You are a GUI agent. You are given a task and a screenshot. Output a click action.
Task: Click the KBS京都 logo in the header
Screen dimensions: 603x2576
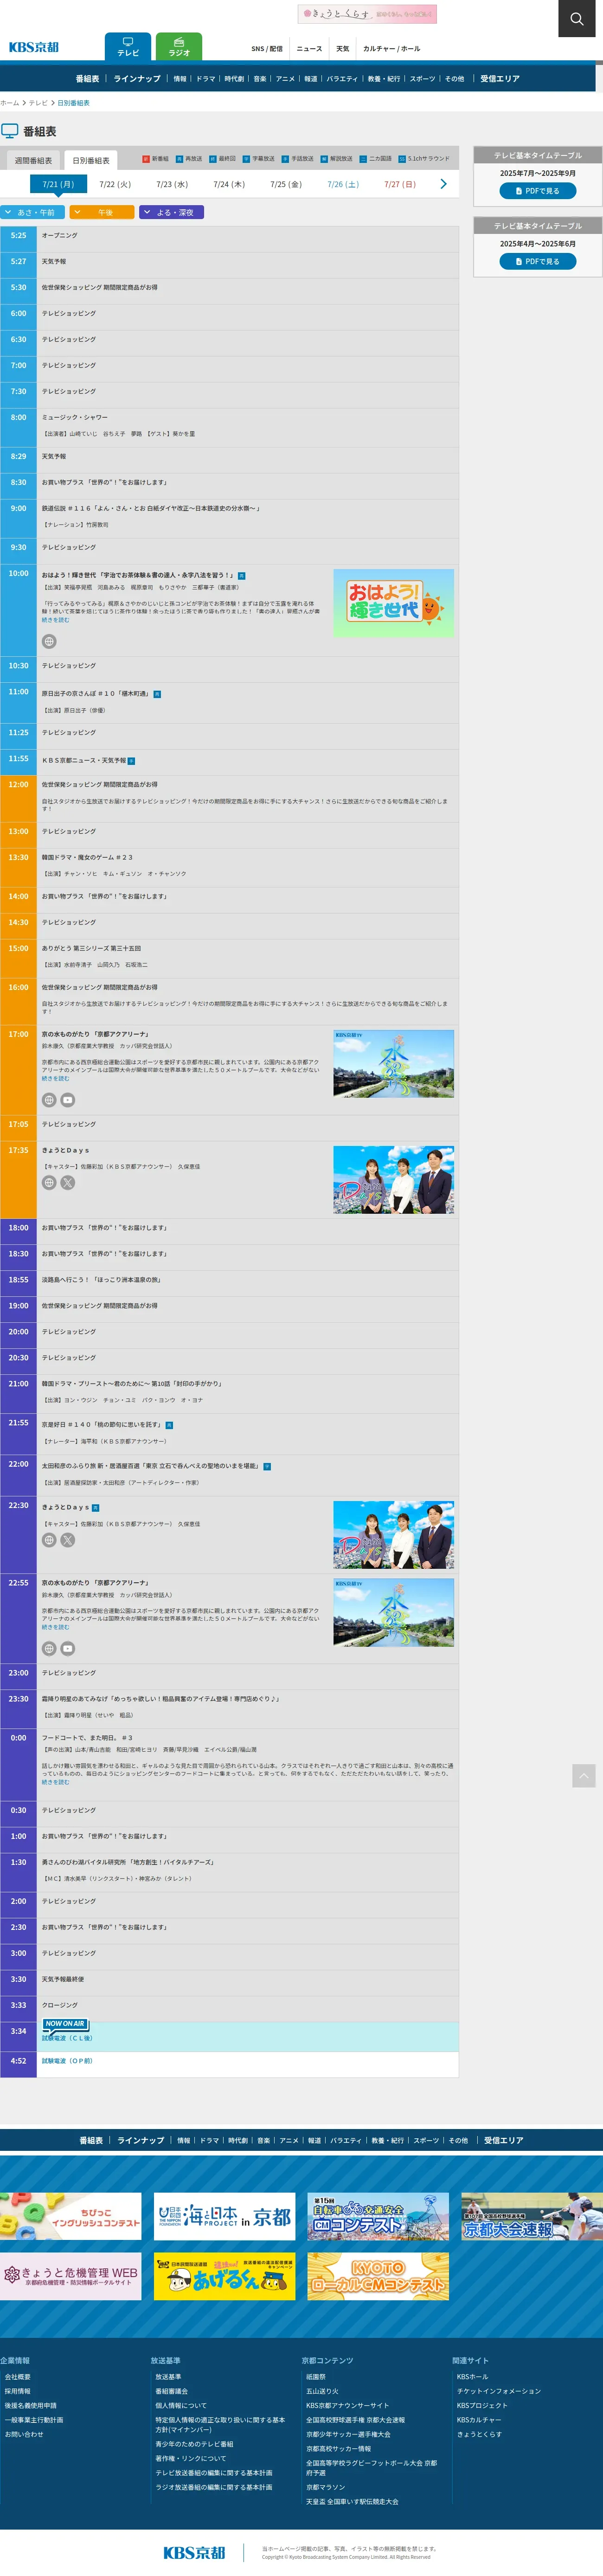coord(34,47)
